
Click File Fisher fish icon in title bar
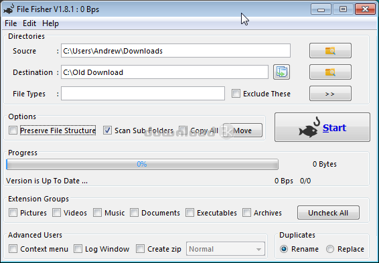pos(9,9)
